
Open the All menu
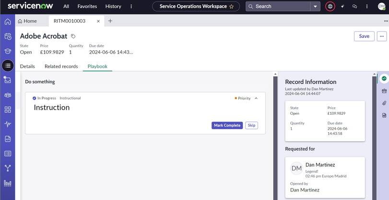point(66,6)
